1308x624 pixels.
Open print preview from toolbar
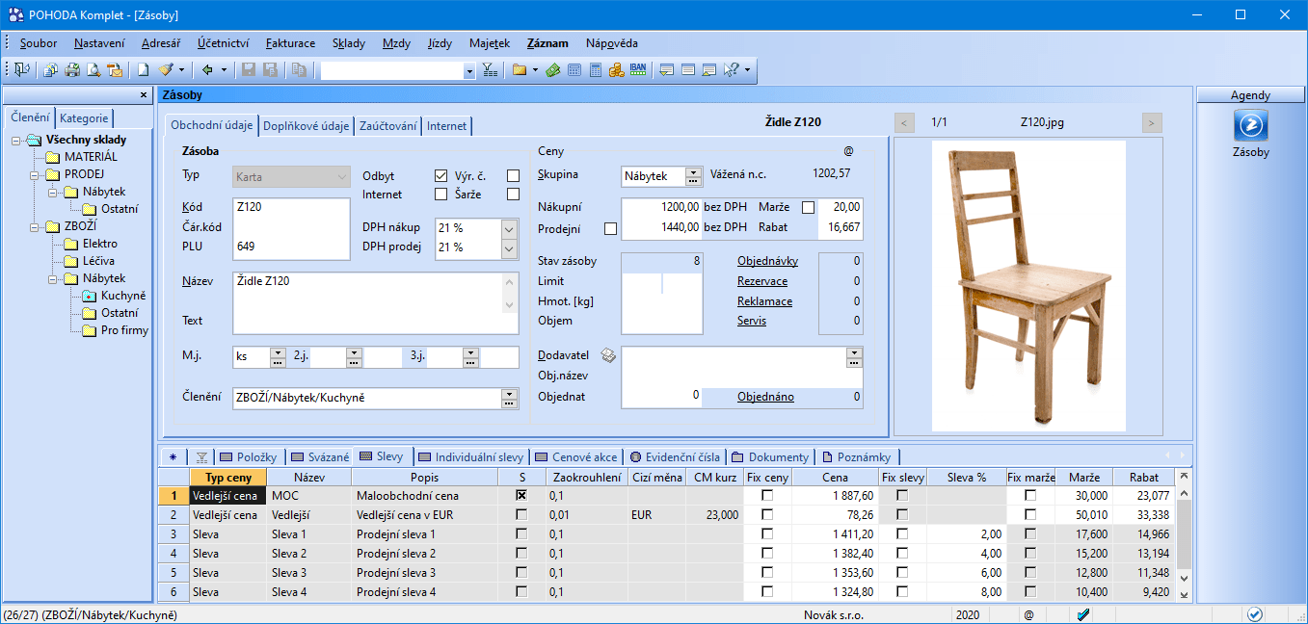93,69
